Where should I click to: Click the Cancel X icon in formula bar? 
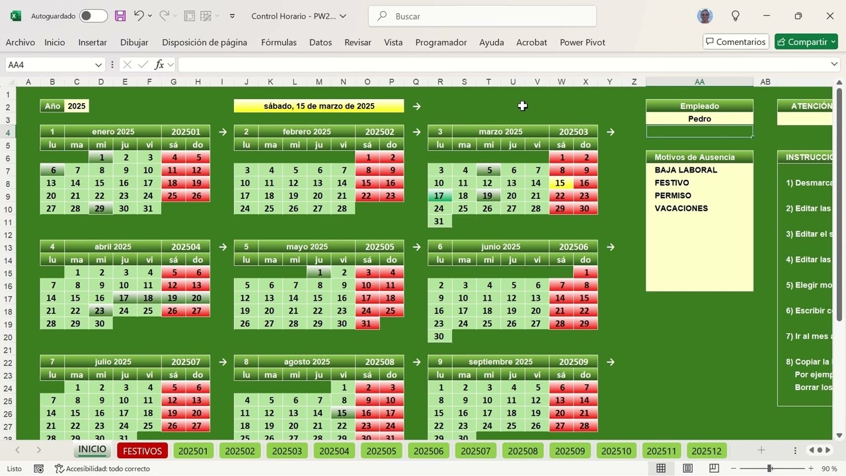pyautogui.click(x=127, y=64)
